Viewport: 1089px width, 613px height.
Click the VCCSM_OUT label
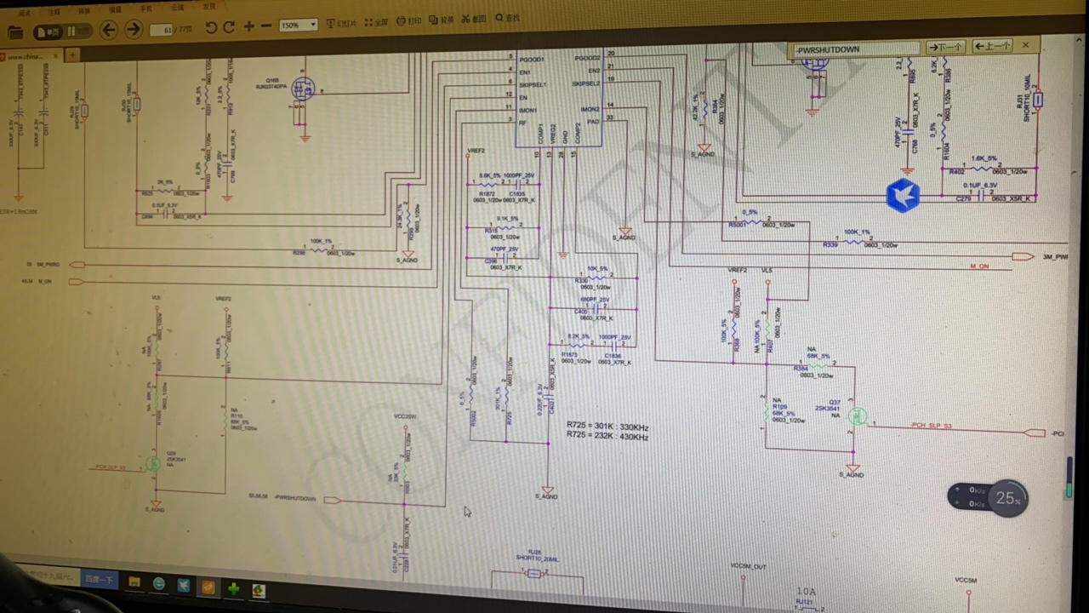pyautogui.click(x=749, y=566)
